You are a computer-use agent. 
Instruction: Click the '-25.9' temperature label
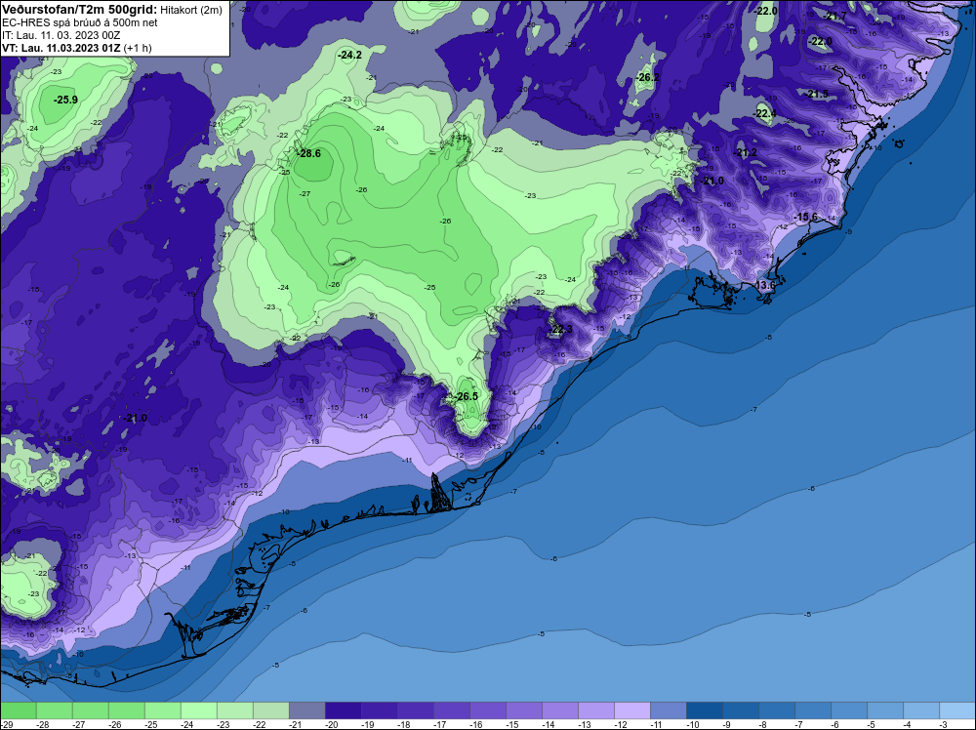[65, 100]
